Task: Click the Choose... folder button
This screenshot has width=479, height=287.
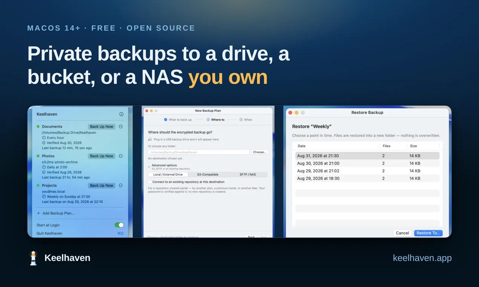Action: pyautogui.click(x=259, y=152)
